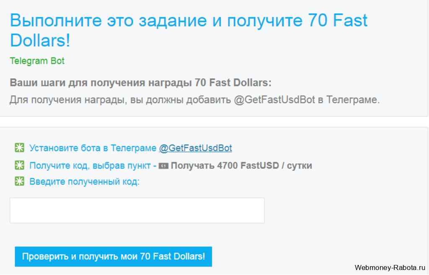This screenshot has height=275, width=429.
Task: Submit with 'Проверить и получить мои 70 Fast Dollars!'
Action: pos(113,257)
